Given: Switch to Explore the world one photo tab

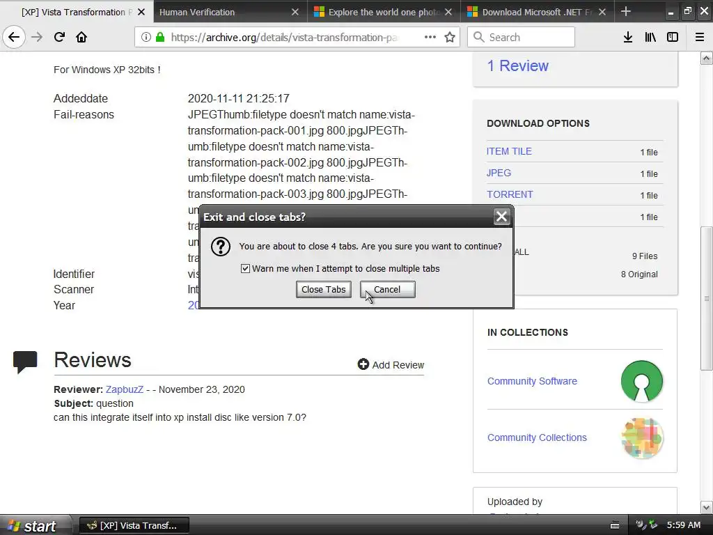Looking at the screenshot, I should (x=384, y=13).
